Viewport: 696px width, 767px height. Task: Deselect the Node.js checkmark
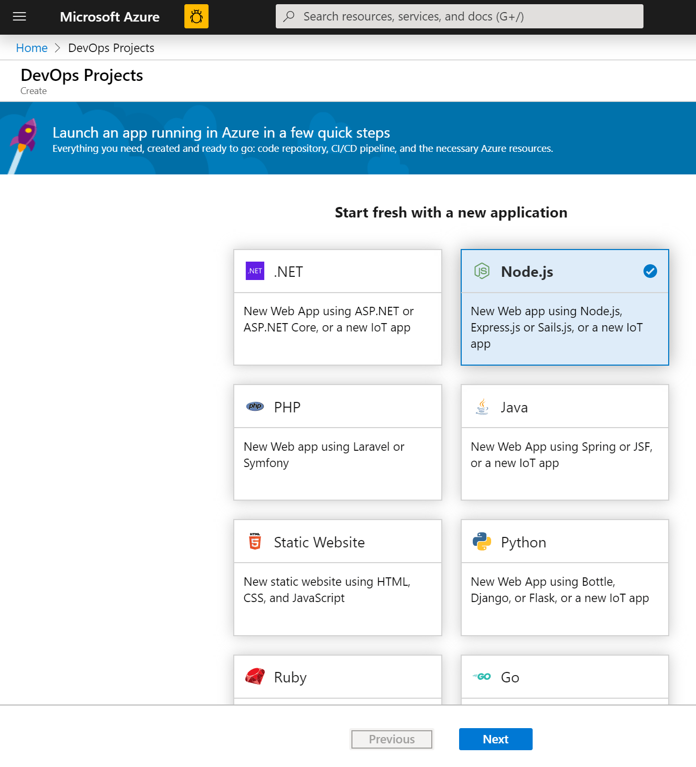point(650,271)
